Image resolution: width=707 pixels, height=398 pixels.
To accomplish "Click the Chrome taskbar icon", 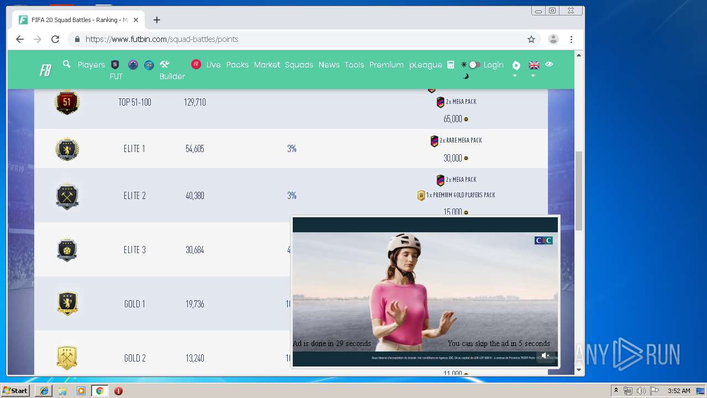I will coord(99,391).
